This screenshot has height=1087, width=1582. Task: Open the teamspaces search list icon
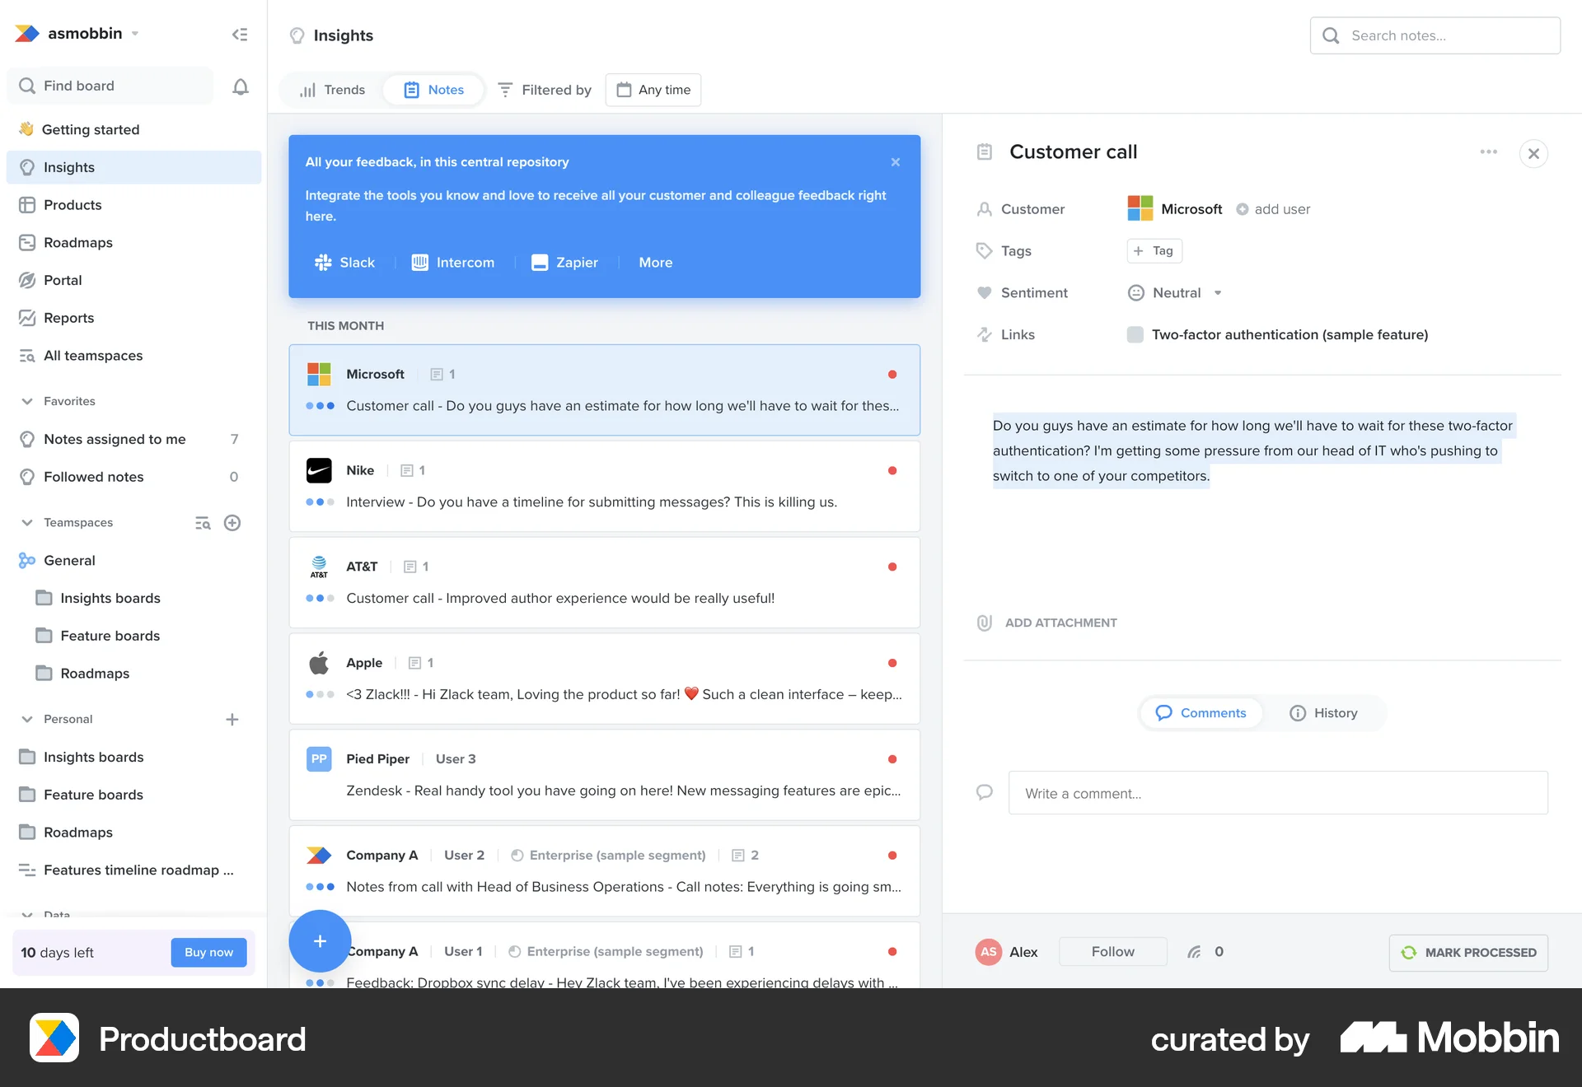[203, 523]
